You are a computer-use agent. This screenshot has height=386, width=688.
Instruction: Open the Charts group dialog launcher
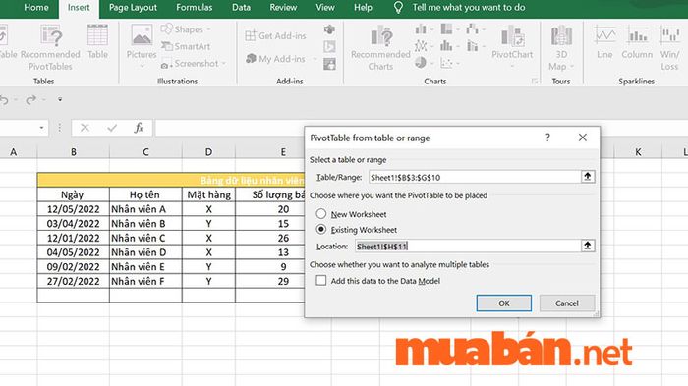535,82
